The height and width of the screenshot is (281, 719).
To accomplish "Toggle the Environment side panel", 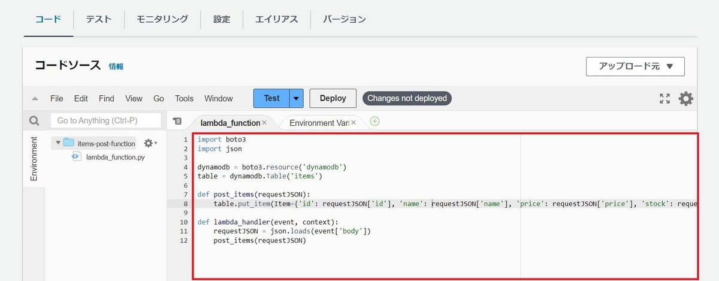I will click(34, 159).
